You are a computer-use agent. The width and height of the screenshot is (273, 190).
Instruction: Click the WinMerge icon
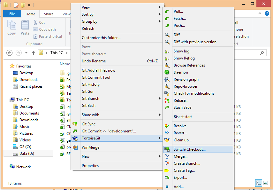[75, 147]
